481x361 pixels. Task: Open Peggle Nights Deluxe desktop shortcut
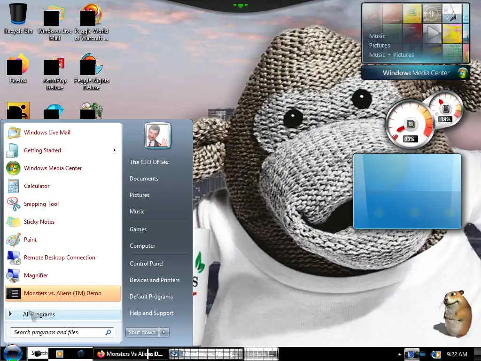click(92, 72)
